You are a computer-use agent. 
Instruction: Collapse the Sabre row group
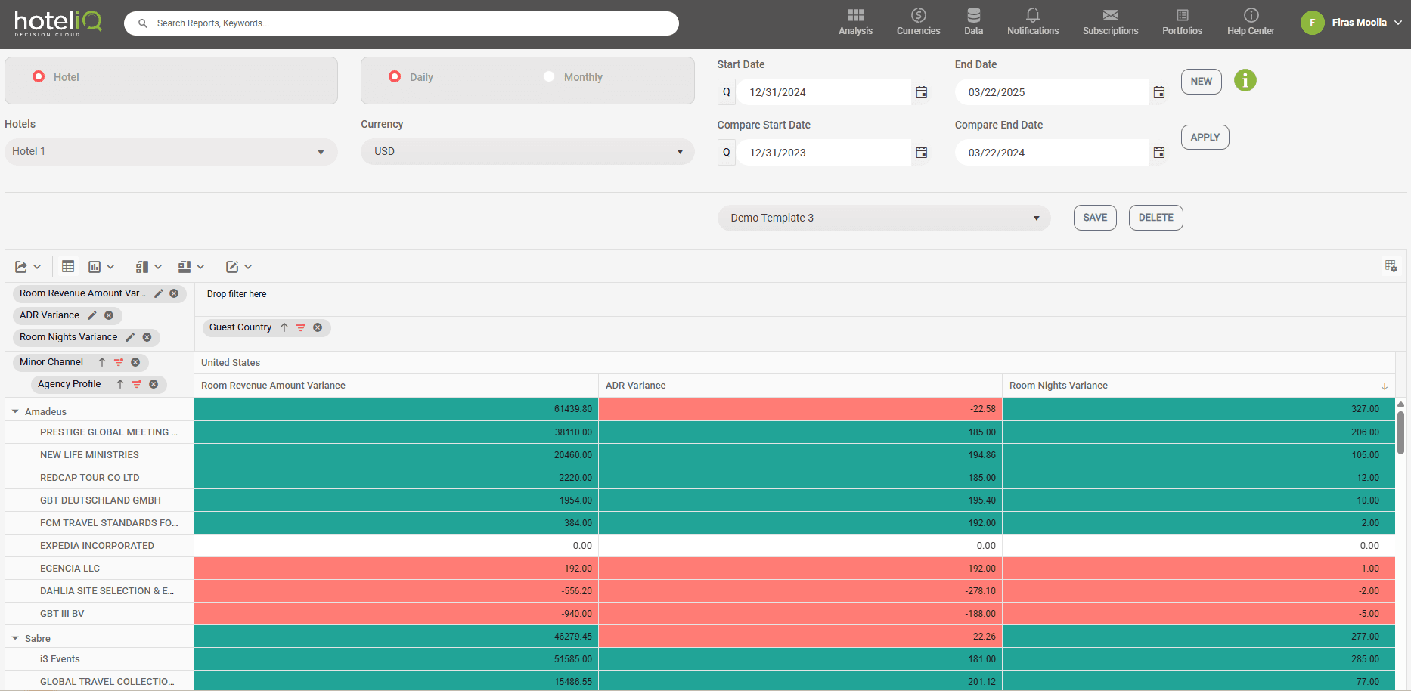15,638
